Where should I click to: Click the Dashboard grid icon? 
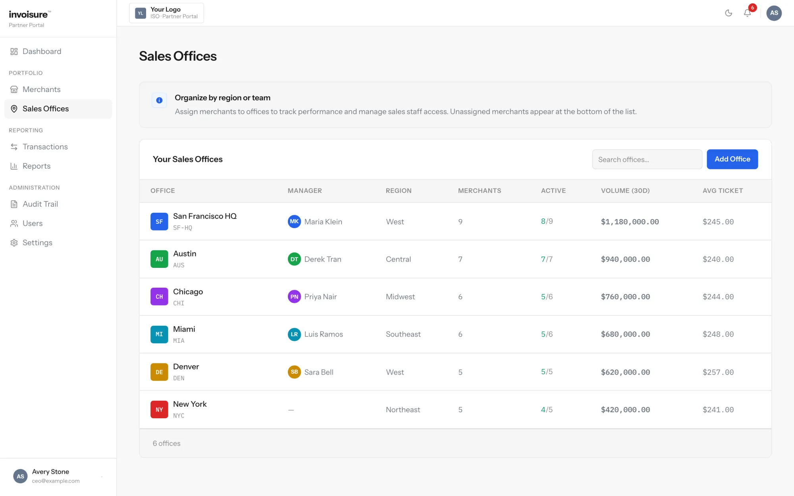pos(14,52)
